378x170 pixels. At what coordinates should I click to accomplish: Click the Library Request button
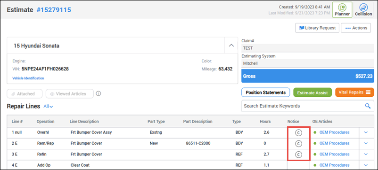coord(317,28)
